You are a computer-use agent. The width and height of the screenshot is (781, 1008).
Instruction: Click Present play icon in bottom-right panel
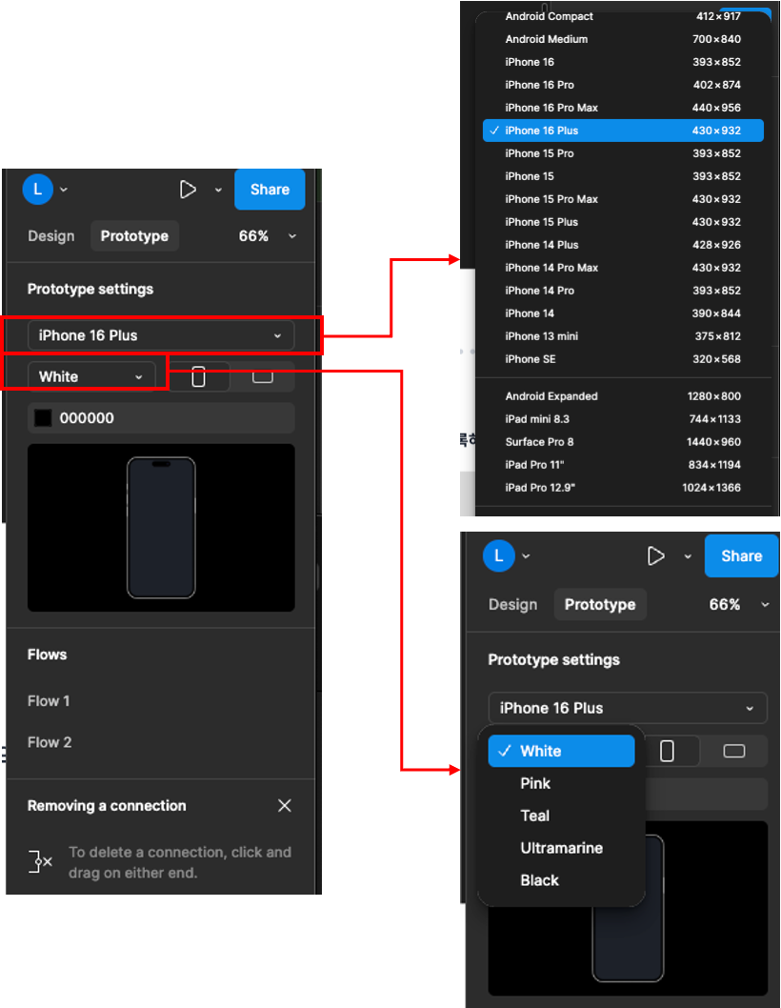tap(655, 556)
